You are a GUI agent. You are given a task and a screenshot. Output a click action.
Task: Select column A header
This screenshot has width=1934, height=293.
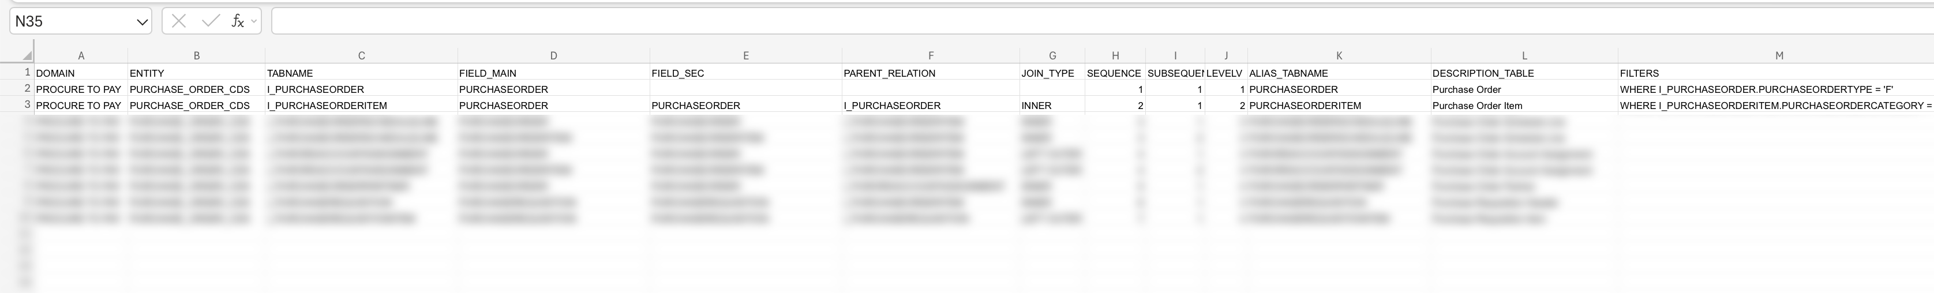[x=81, y=55]
